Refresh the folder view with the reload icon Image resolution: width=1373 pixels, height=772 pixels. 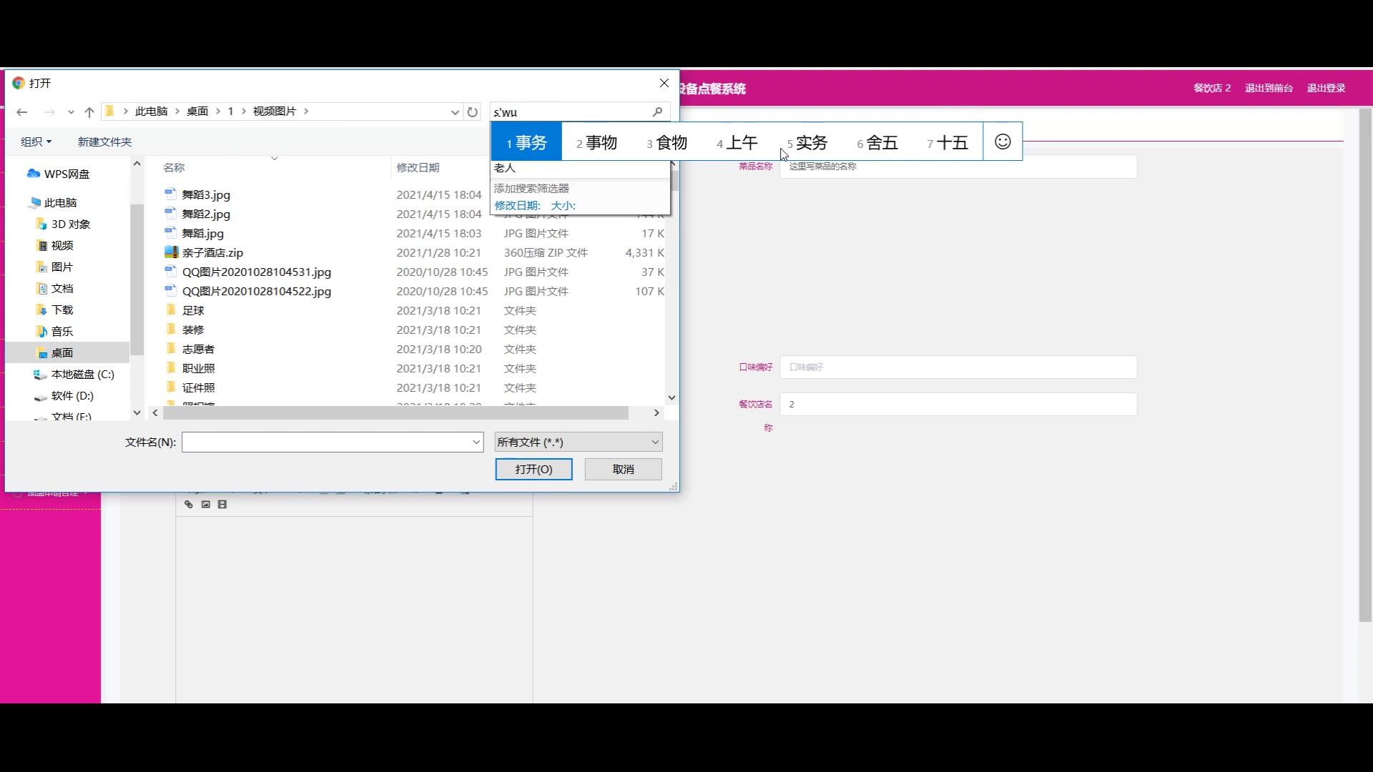pos(472,112)
